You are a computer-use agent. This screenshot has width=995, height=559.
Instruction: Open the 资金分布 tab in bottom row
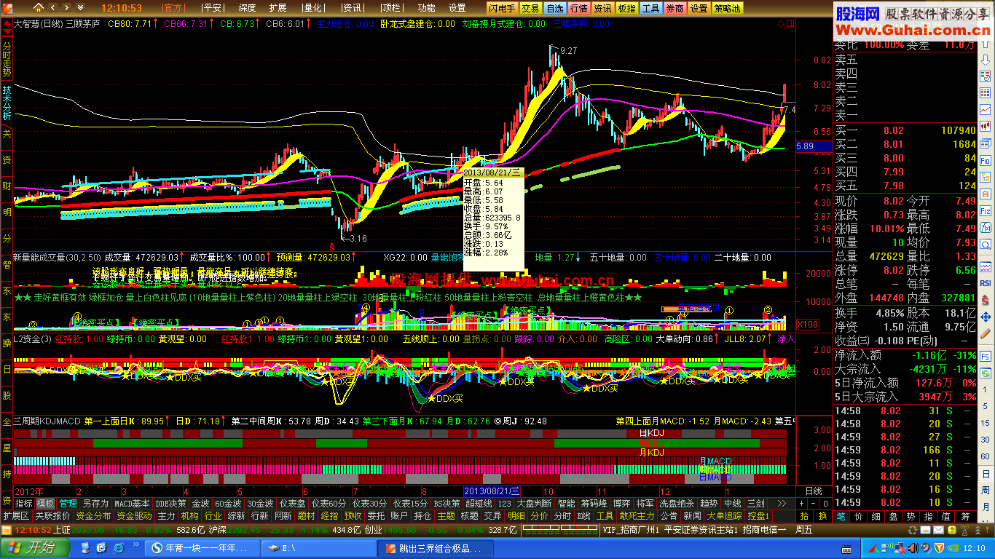tap(93, 516)
